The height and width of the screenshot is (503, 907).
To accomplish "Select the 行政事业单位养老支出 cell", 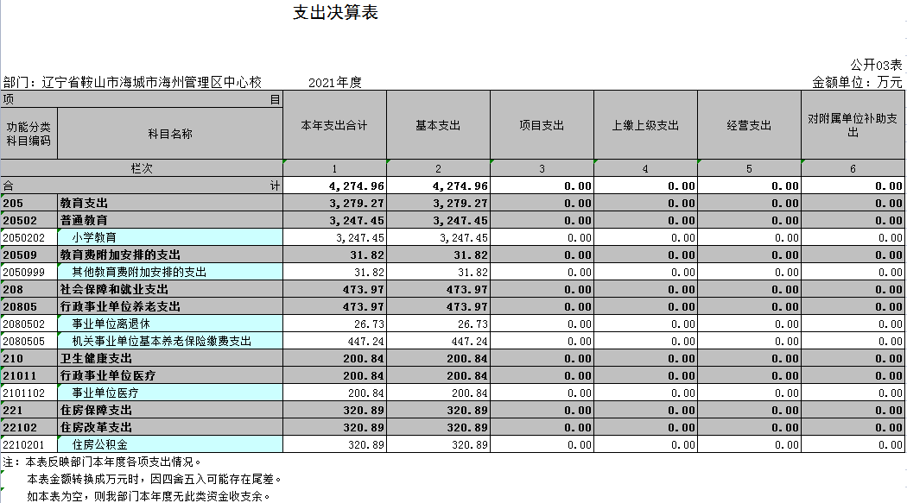I will pos(170,306).
